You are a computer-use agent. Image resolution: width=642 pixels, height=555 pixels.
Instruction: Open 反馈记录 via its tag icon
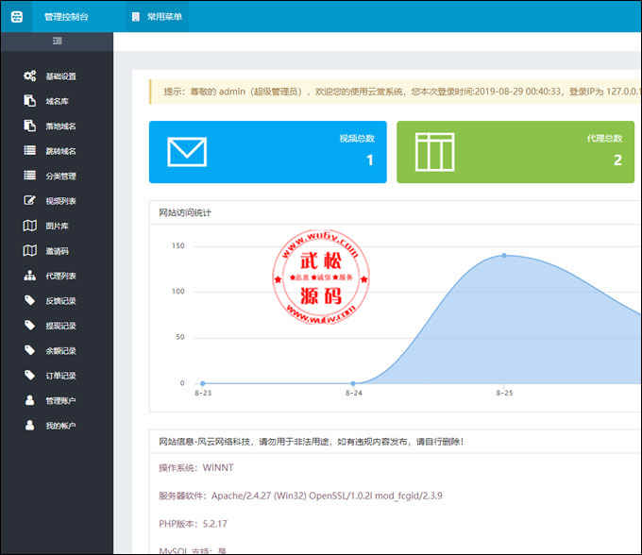coord(29,300)
